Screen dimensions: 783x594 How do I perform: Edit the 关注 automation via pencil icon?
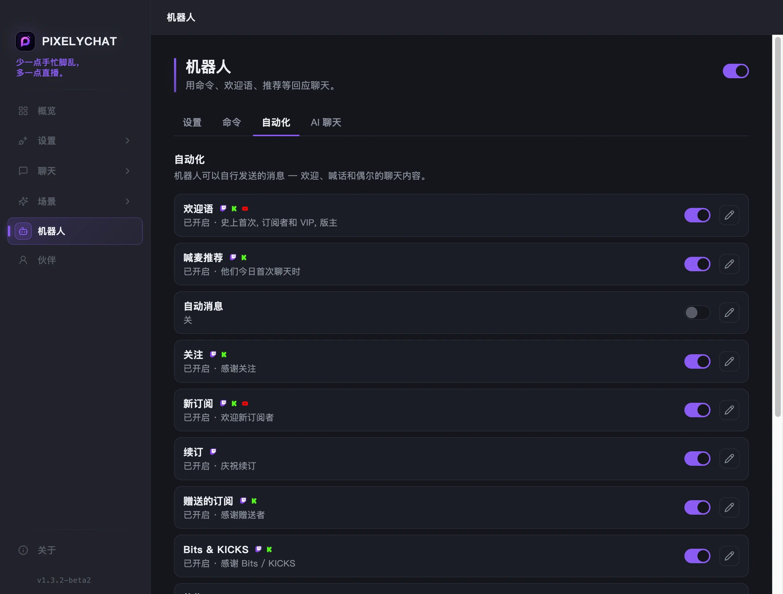(729, 361)
